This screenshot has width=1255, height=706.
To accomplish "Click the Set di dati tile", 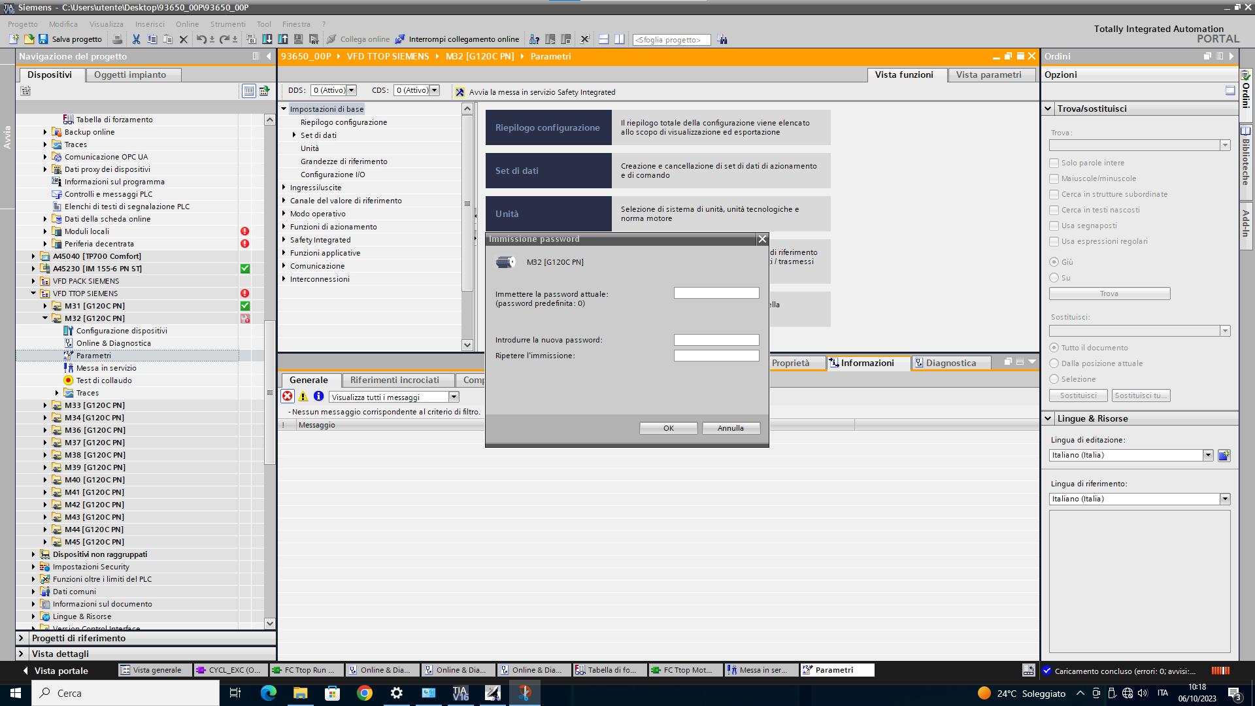I will tap(548, 171).
